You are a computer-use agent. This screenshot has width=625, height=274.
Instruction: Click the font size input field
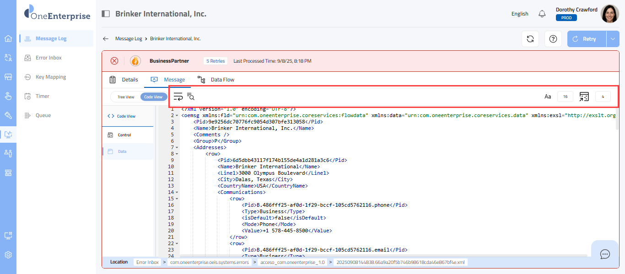(565, 97)
